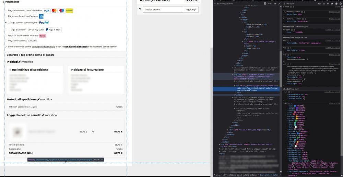Collapse the tbody node in markup tree

pyautogui.click(x=241, y=20)
